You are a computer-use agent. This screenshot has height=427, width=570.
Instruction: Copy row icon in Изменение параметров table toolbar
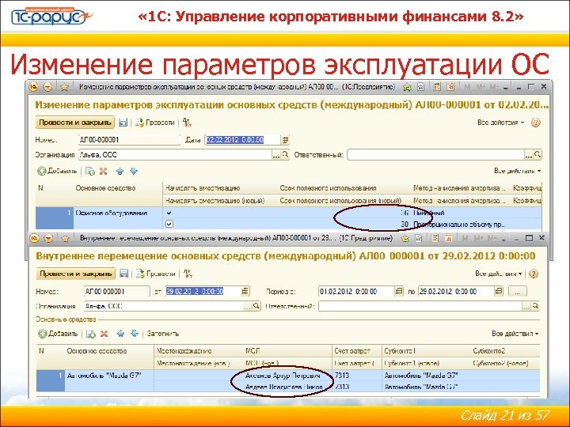point(90,171)
